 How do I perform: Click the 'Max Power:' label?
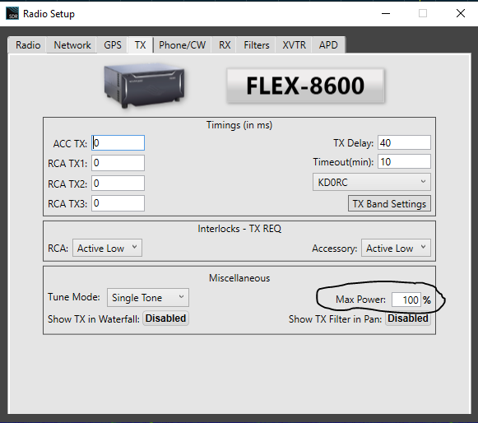tap(360, 300)
